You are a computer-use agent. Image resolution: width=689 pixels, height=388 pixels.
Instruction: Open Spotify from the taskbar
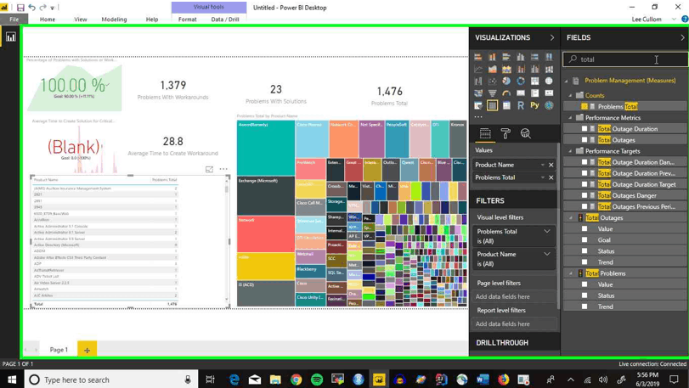[317, 380]
